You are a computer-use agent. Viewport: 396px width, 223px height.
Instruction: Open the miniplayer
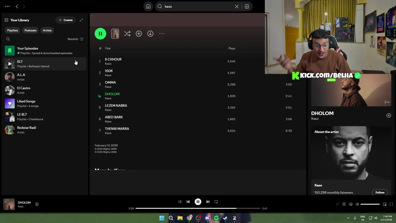point(385,204)
